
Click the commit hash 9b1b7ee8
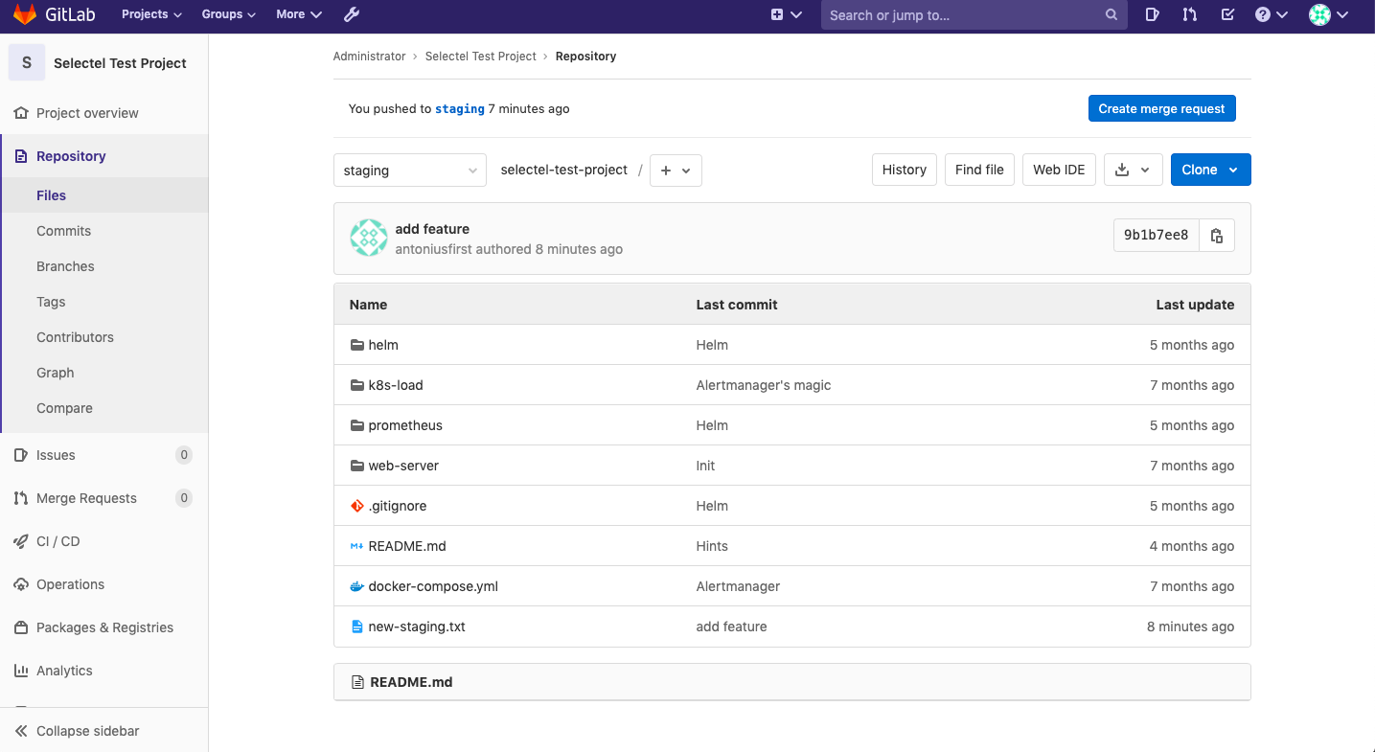1156,236
